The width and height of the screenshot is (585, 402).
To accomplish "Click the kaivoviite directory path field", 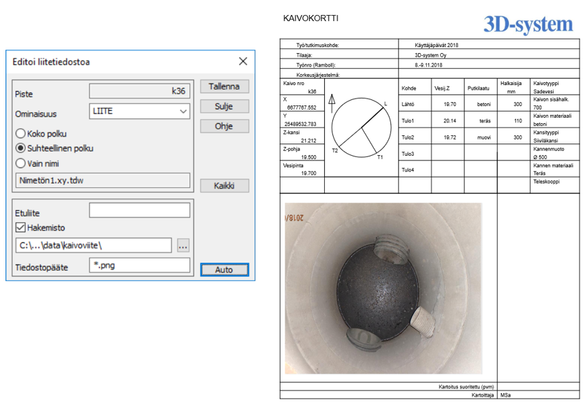I will 94,246.
